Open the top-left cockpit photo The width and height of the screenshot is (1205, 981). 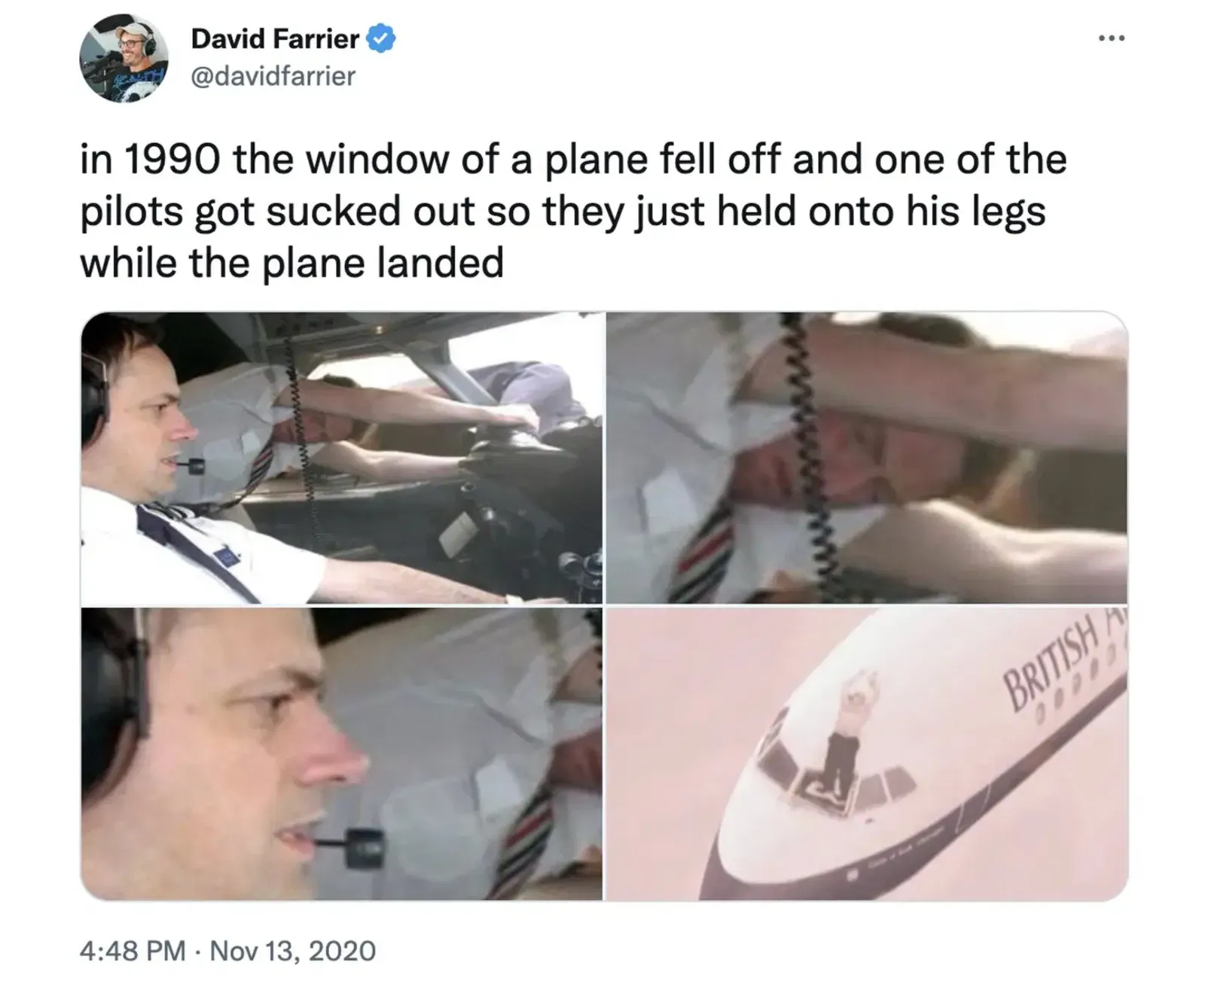[x=341, y=458]
